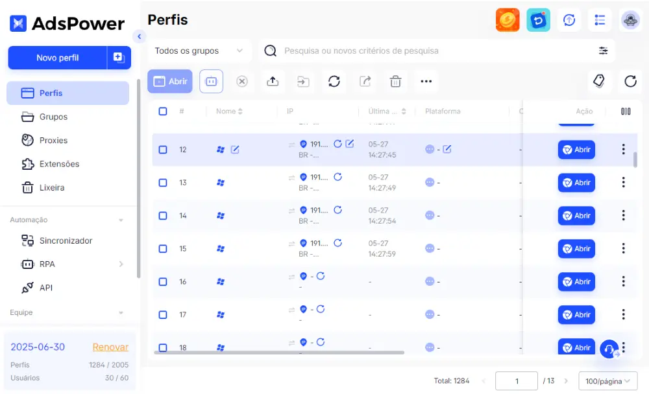The width and height of the screenshot is (649, 394).
Task: Refresh the profile list with circular arrow
Action: pos(630,81)
